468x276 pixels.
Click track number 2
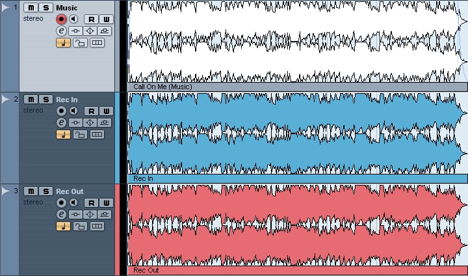16,99
